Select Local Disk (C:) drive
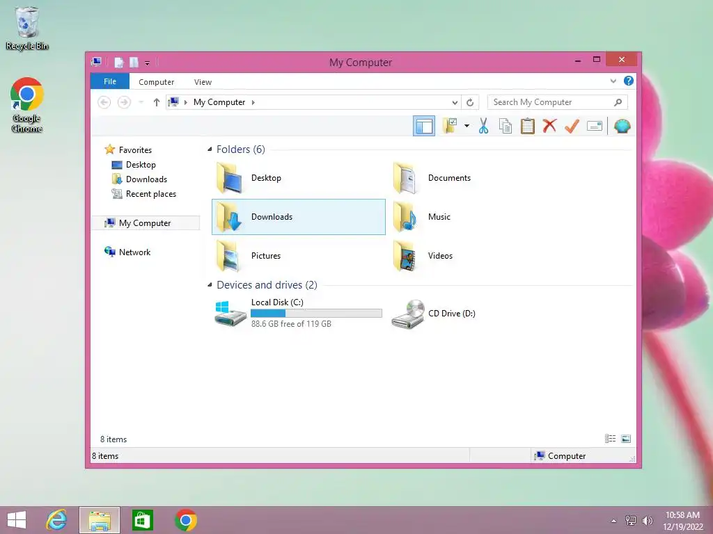 tap(298, 314)
